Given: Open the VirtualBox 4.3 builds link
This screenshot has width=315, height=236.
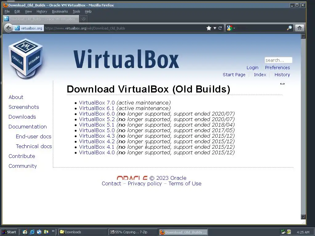Looking at the screenshot, I should [x=97, y=136].
